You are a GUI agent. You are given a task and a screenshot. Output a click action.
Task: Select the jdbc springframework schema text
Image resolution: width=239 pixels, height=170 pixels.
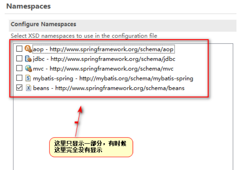(104, 59)
